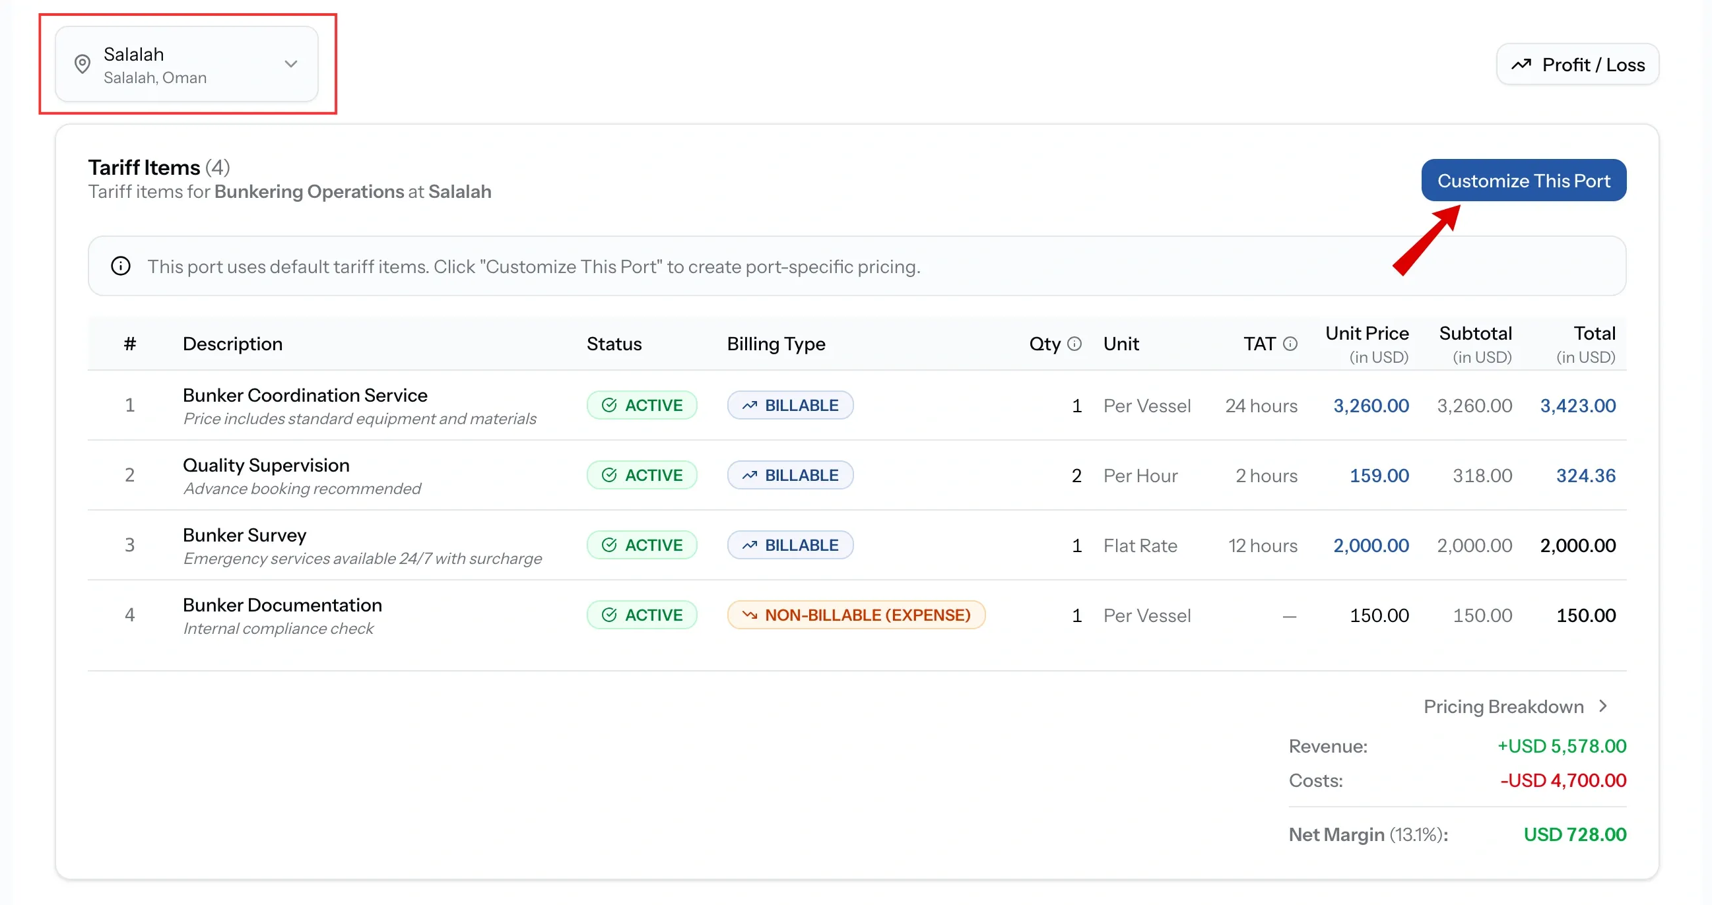Click 'Per Hour' unit cell
The image size is (1712, 905).
pyautogui.click(x=1140, y=476)
